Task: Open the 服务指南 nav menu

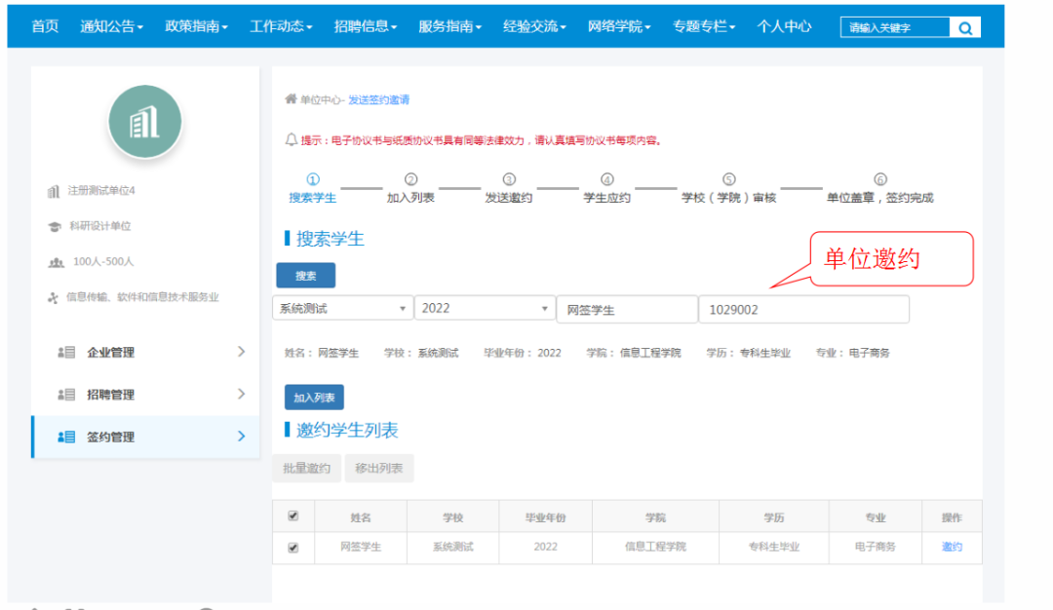Action: click(449, 27)
